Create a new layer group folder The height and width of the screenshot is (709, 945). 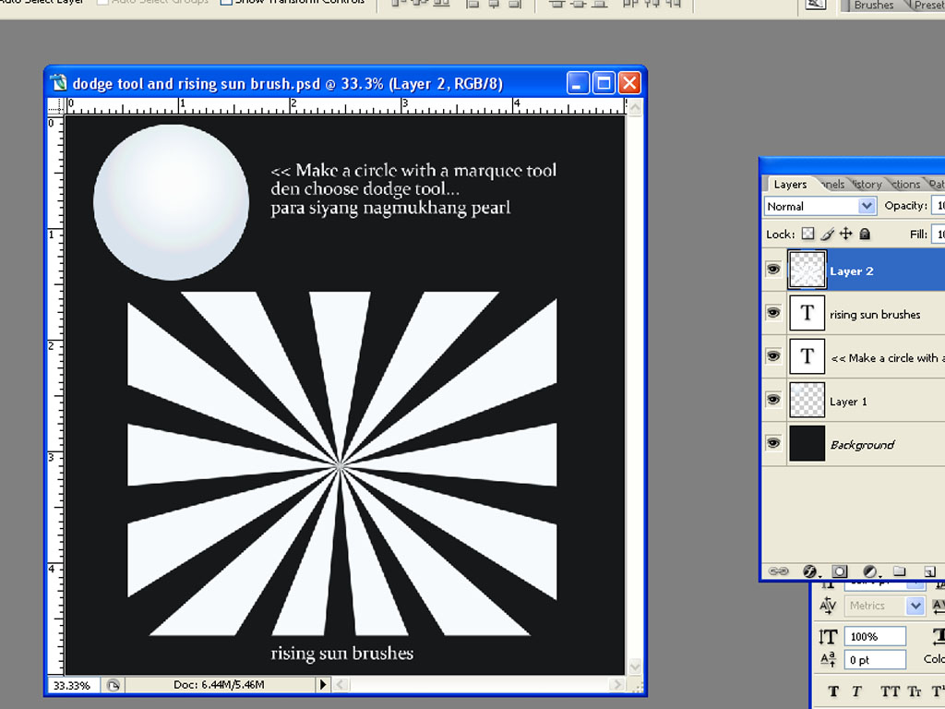(x=900, y=571)
